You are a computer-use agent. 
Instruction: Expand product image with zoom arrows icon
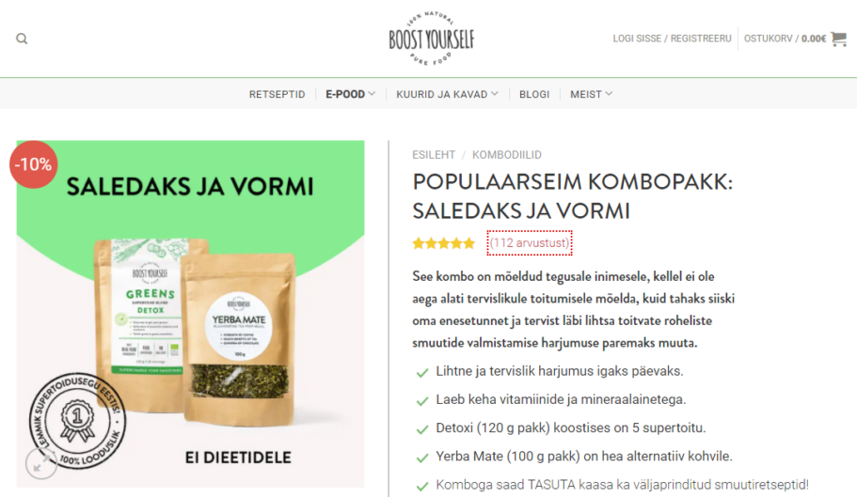tap(41, 463)
